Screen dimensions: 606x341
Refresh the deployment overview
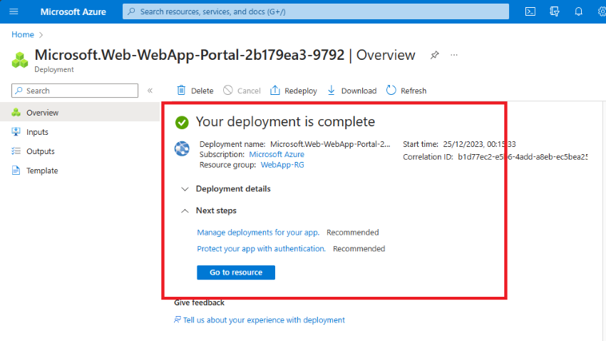pos(406,91)
